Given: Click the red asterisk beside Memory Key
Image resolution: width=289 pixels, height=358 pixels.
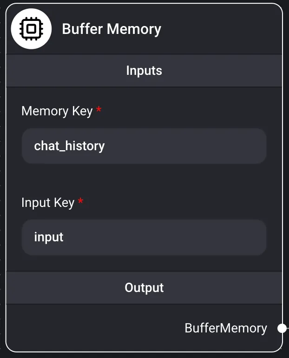Looking at the screenshot, I should click(x=99, y=110).
